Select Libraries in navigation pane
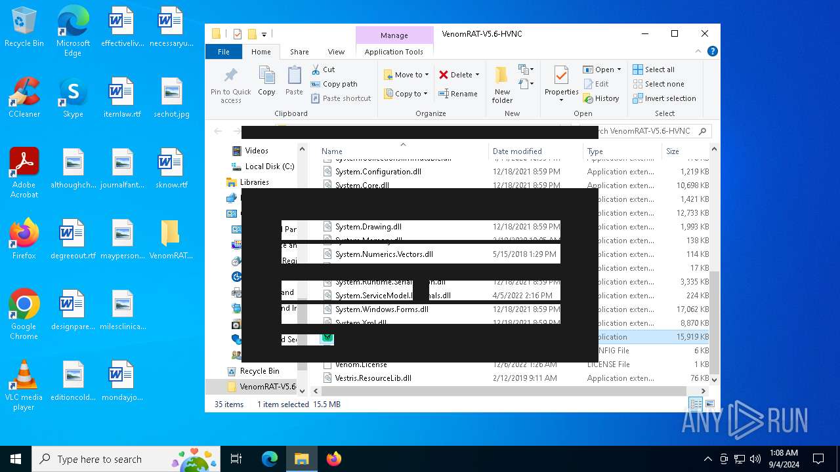840x472 pixels. click(x=254, y=182)
